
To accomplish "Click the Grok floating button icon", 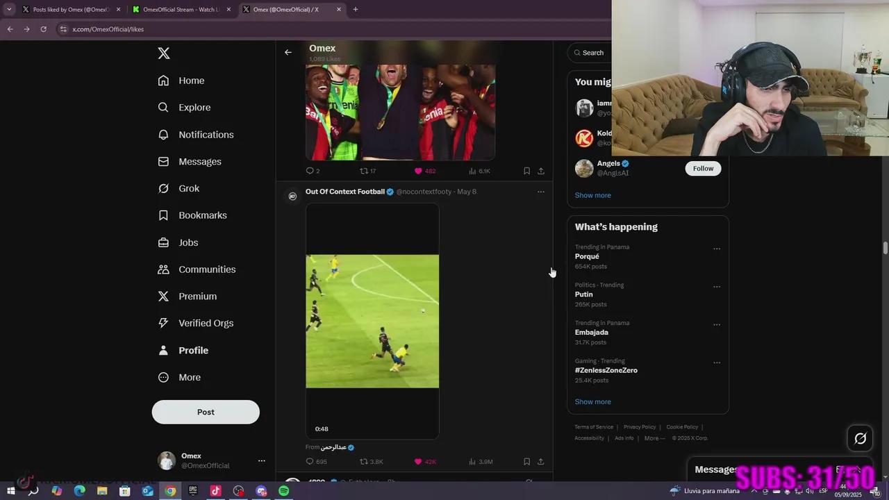I will [860, 438].
